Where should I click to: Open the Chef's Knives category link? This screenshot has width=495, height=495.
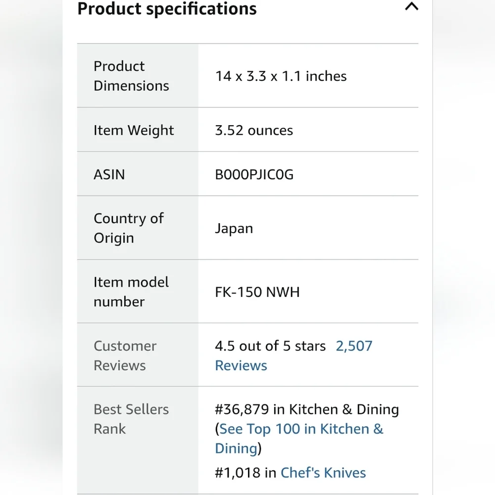point(323,473)
